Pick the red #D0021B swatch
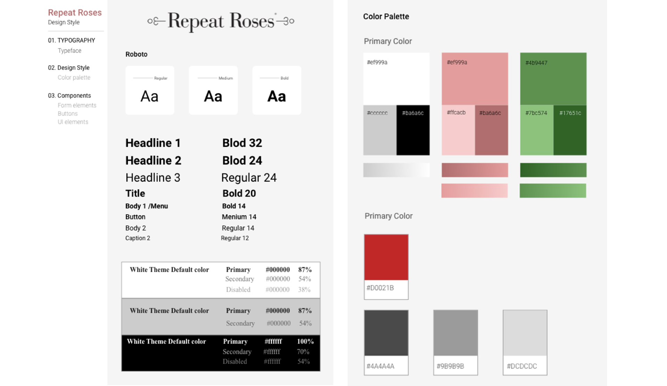The width and height of the screenshot is (667, 386). click(x=386, y=267)
